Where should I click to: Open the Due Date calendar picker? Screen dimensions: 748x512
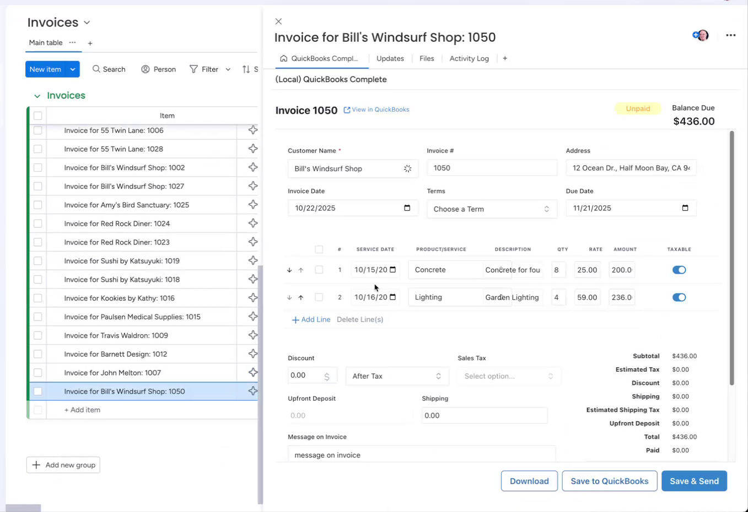pos(685,208)
